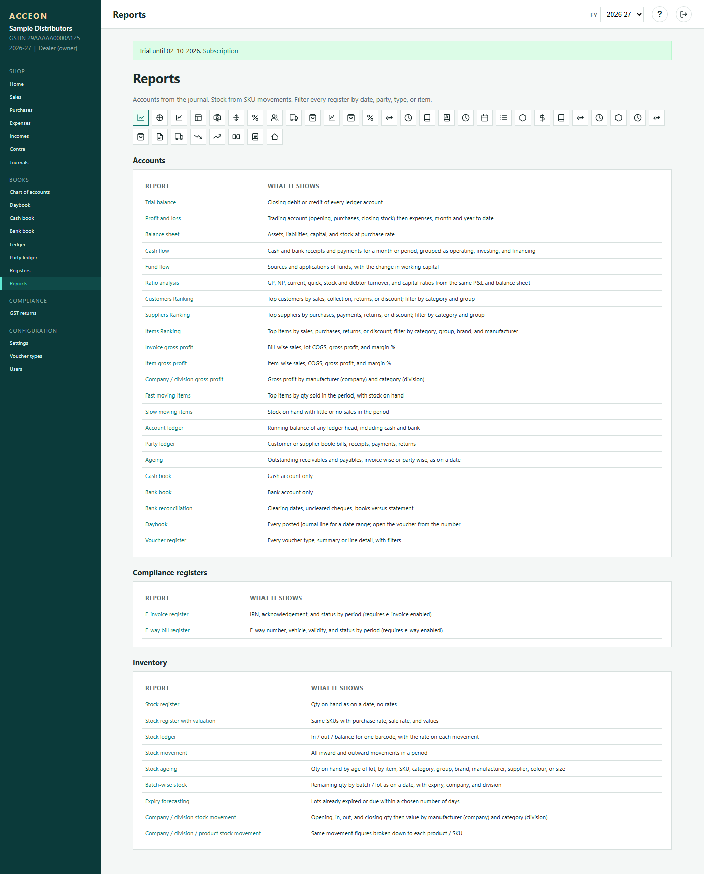Image resolution: width=704 pixels, height=874 pixels.
Task: Click the sign-out icon in the header
Action: click(x=684, y=14)
